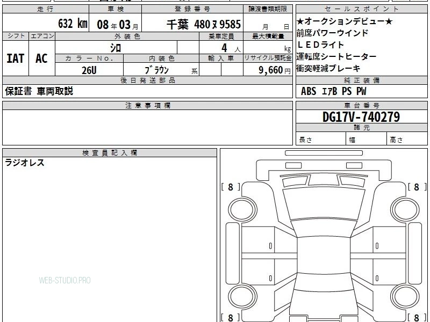Screen dimensions: 430x322
Task: Click the カラーNo. header
Action: [89, 58]
